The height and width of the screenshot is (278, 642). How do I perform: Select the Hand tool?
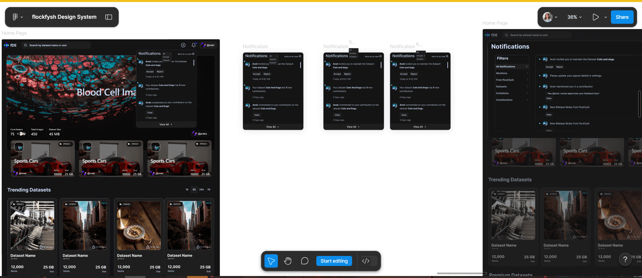pyautogui.click(x=288, y=261)
